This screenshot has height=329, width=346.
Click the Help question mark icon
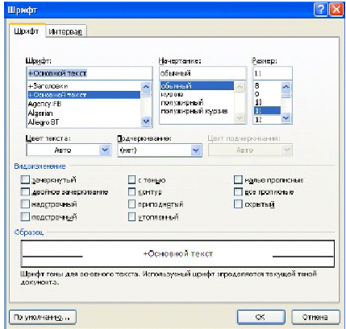tap(322, 10)
